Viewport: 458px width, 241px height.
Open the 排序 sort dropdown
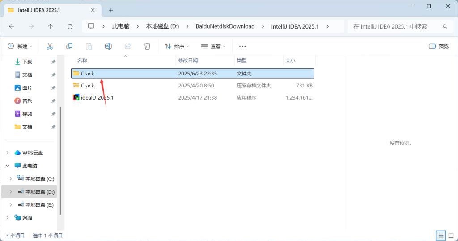(177, 46)
